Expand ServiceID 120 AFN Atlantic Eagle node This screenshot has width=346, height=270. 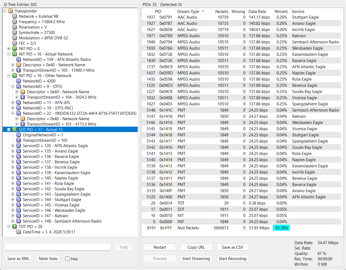(x=13, y=146)
